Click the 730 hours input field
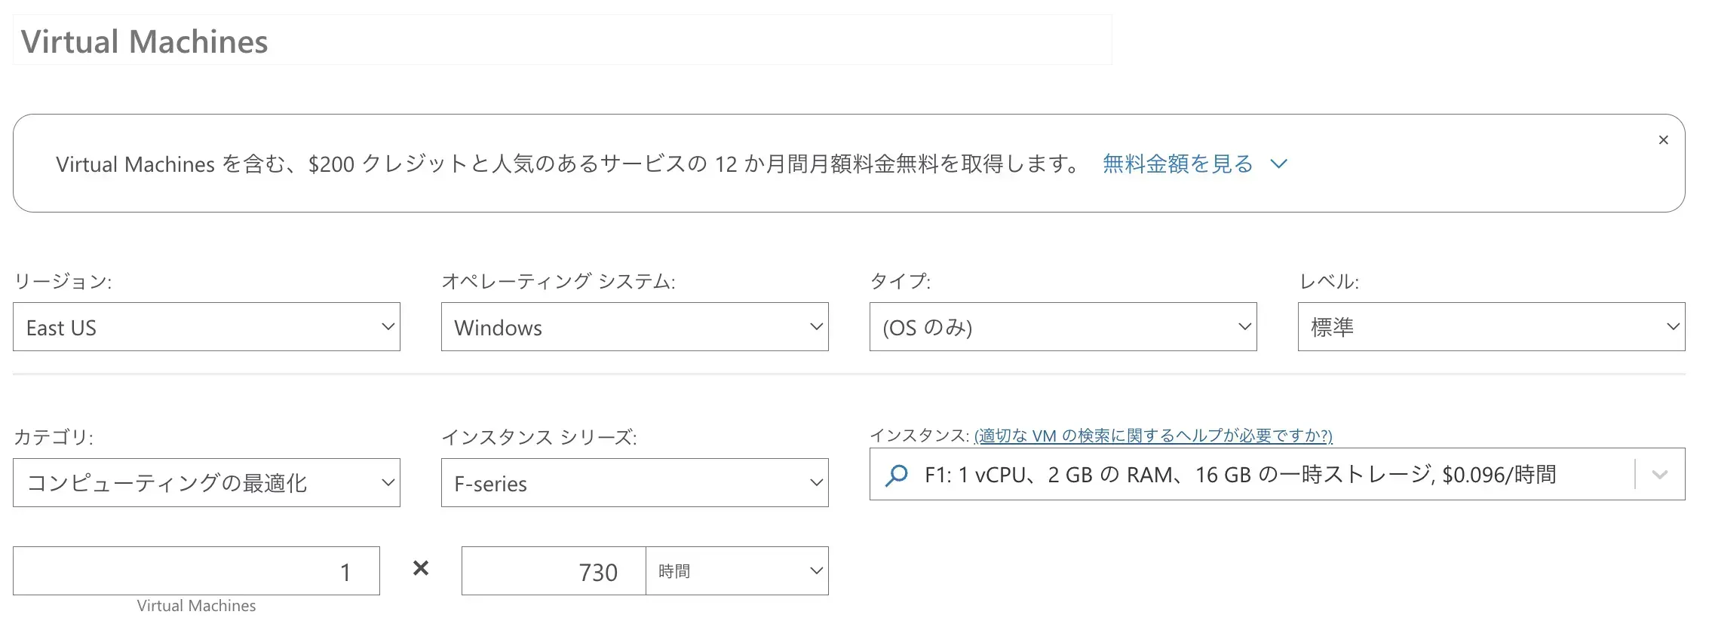This screenshot has width=1709, height=636. (554, 571)
